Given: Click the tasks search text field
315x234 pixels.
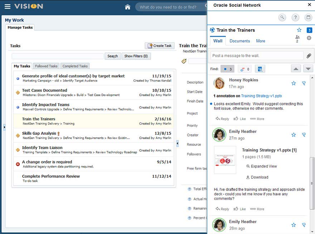Looking at the screenshot, I should point(58,56).
